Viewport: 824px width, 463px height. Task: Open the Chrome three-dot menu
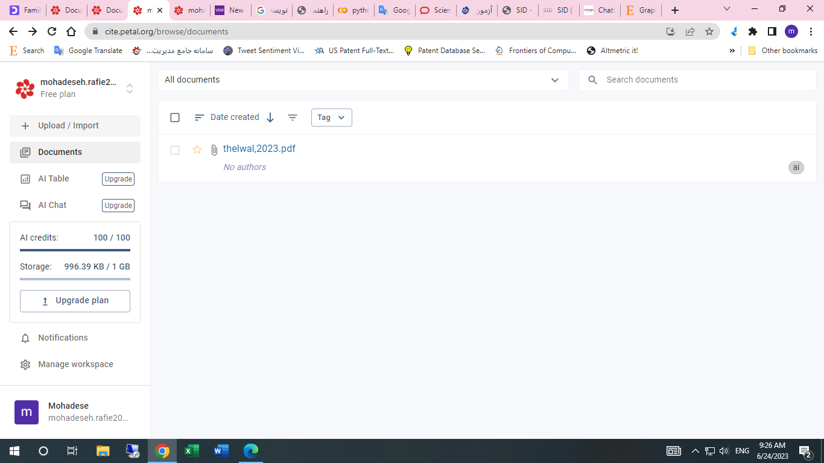[811, 31]
